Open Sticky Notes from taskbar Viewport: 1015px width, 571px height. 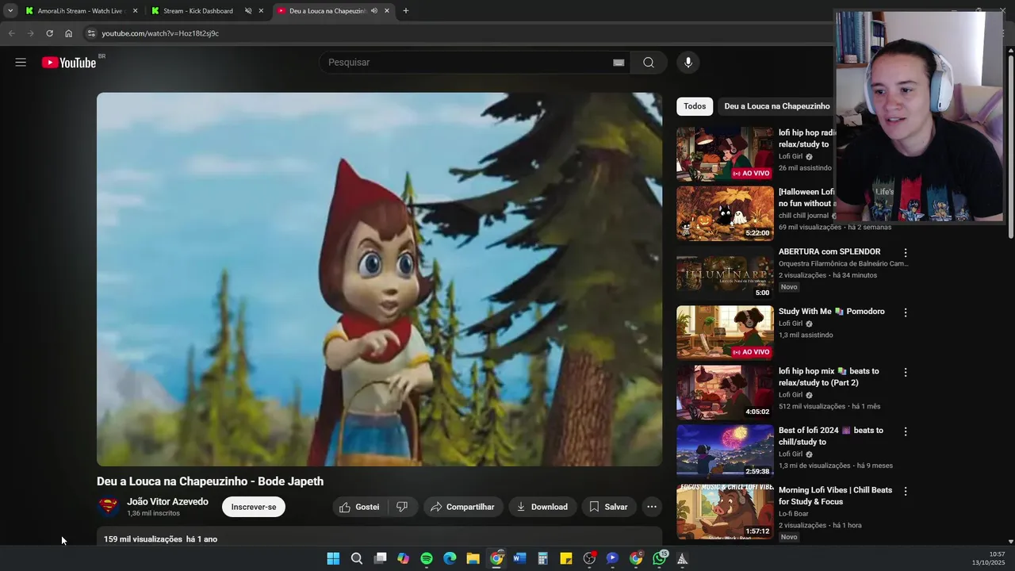point(566,559)
